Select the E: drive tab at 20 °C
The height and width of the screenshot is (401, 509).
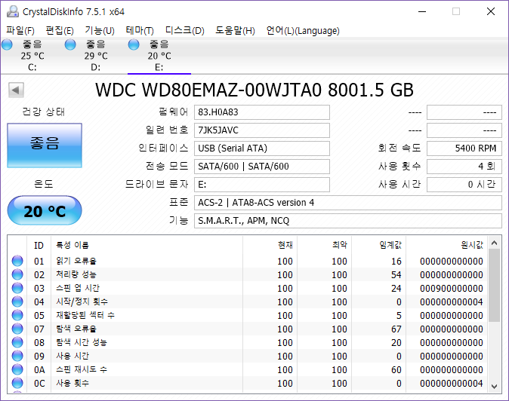click(x=159, y=55)
